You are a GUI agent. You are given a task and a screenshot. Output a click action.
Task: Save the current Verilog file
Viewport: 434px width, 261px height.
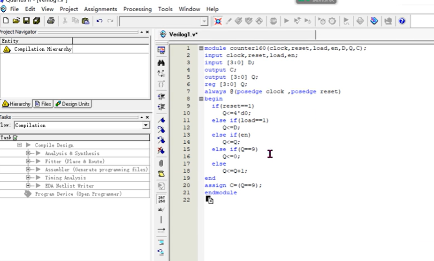tap(26, 21)
